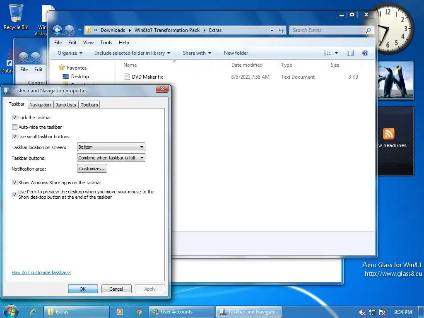The height and width of the screenshot is (318, 424).
Task: Open the Tools menu in Extras window
Action: [106, 43]
